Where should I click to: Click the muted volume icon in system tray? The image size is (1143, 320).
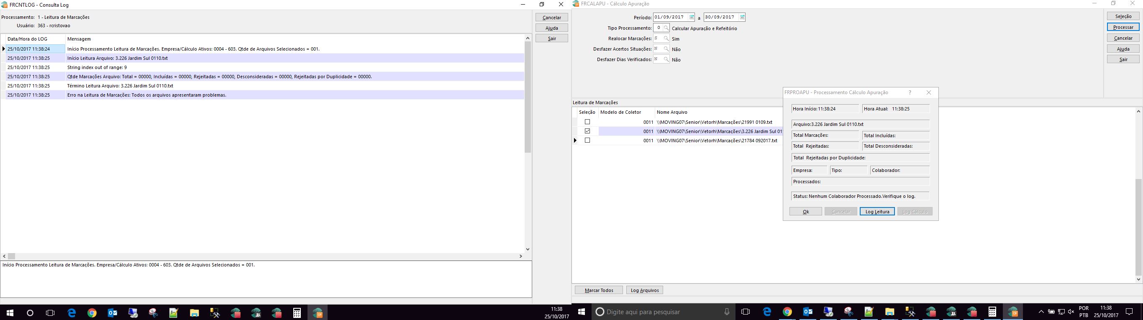1071,312
